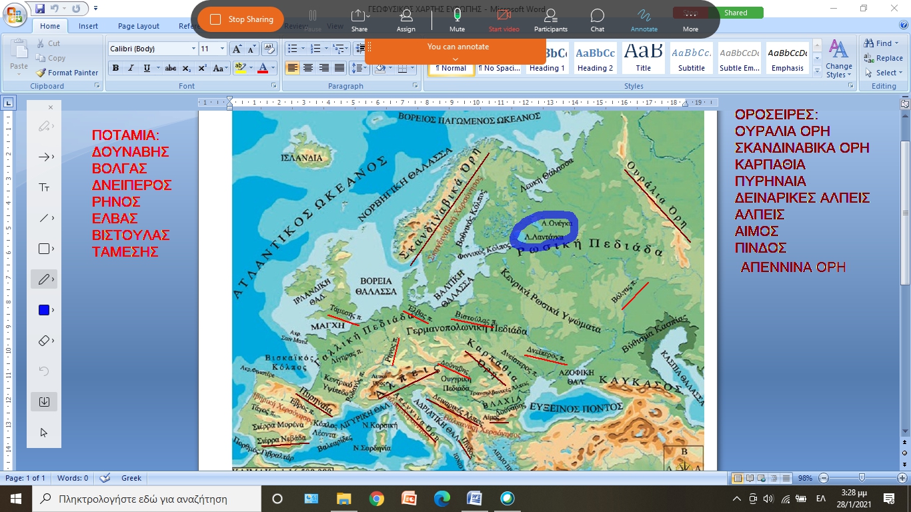Set Center alignment in Paragraph group

(308, 68)
